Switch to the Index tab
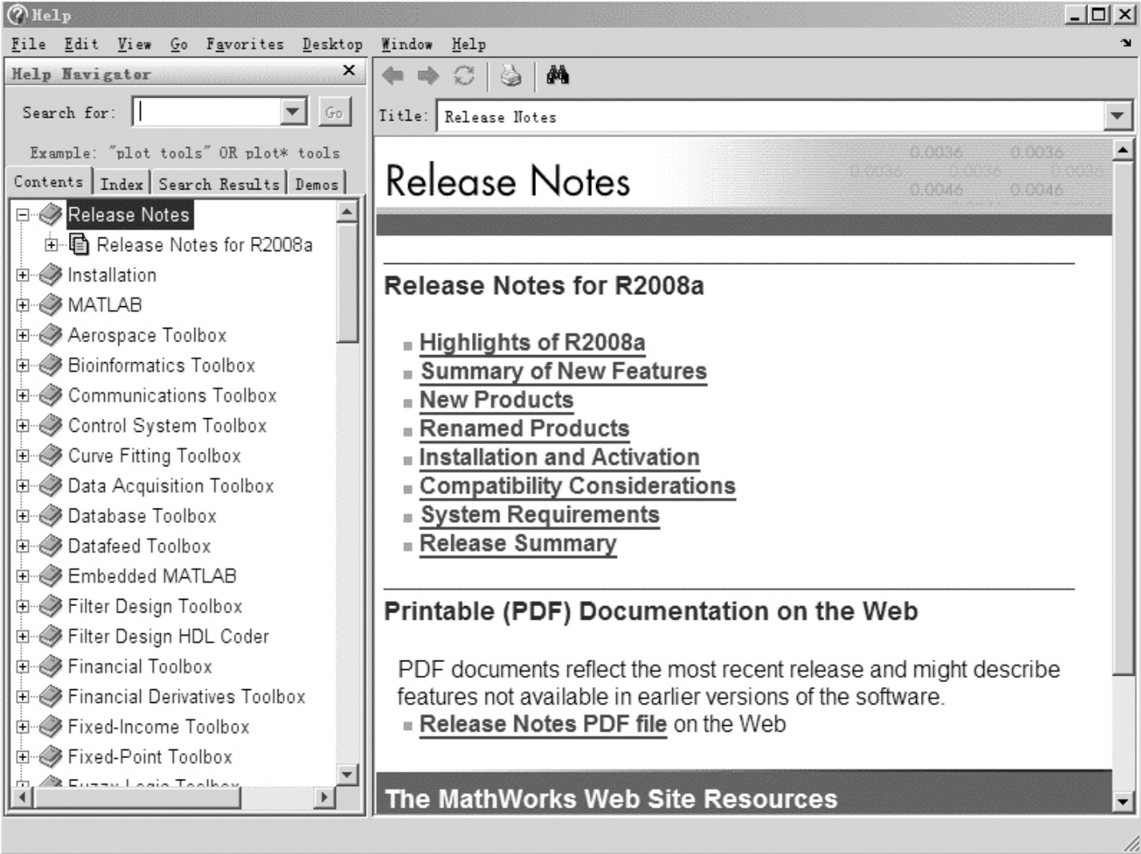 coord(122,184)
